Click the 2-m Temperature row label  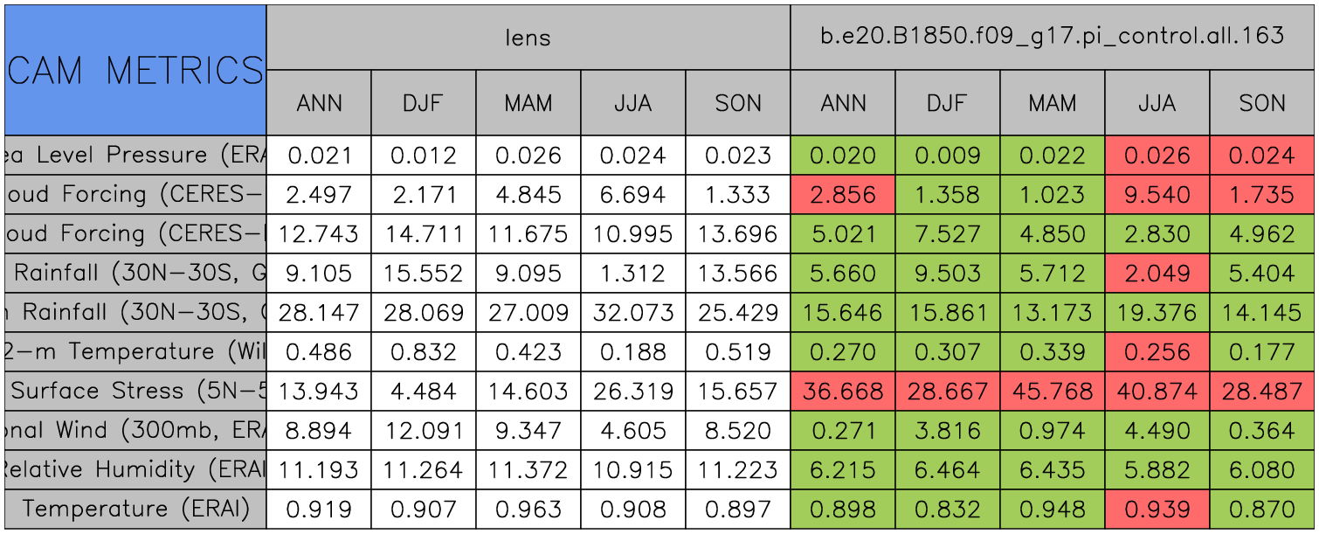point(135,351)
